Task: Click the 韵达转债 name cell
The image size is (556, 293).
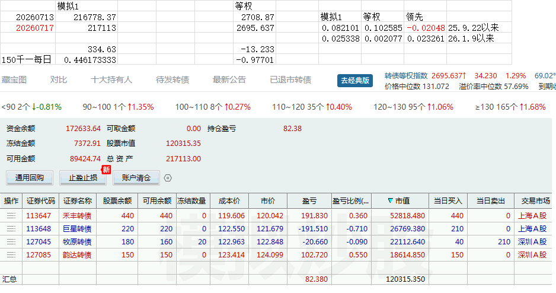Action: tap(77, 254)
